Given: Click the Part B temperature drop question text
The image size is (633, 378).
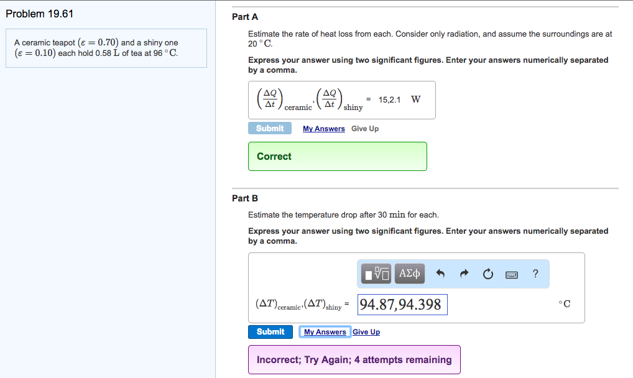Looking at the screenshot, I should 343,215.
